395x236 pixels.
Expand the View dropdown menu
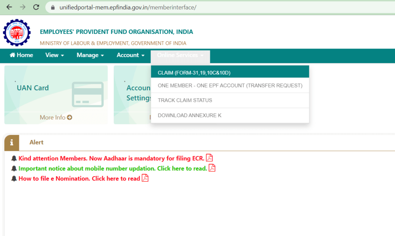coord(54,55)
